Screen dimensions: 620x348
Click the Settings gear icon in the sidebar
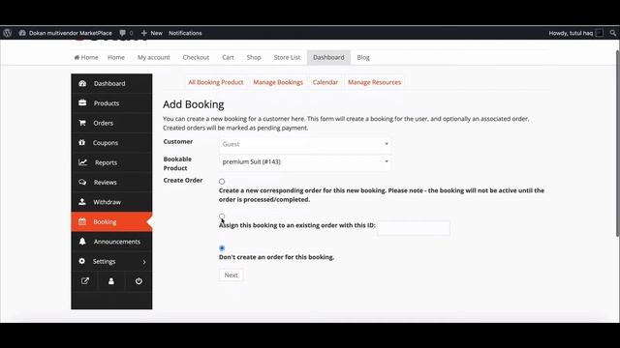pos(81,261)
